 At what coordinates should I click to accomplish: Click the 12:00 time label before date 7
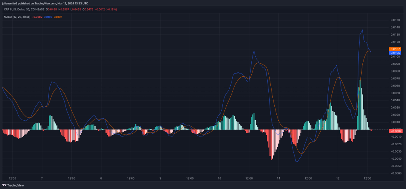point(12,178)
